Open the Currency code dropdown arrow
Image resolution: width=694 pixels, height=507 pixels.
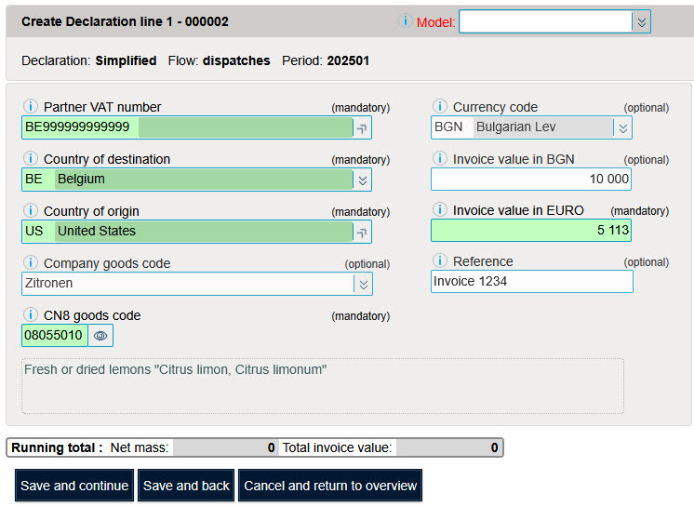[x=622, y=127]
